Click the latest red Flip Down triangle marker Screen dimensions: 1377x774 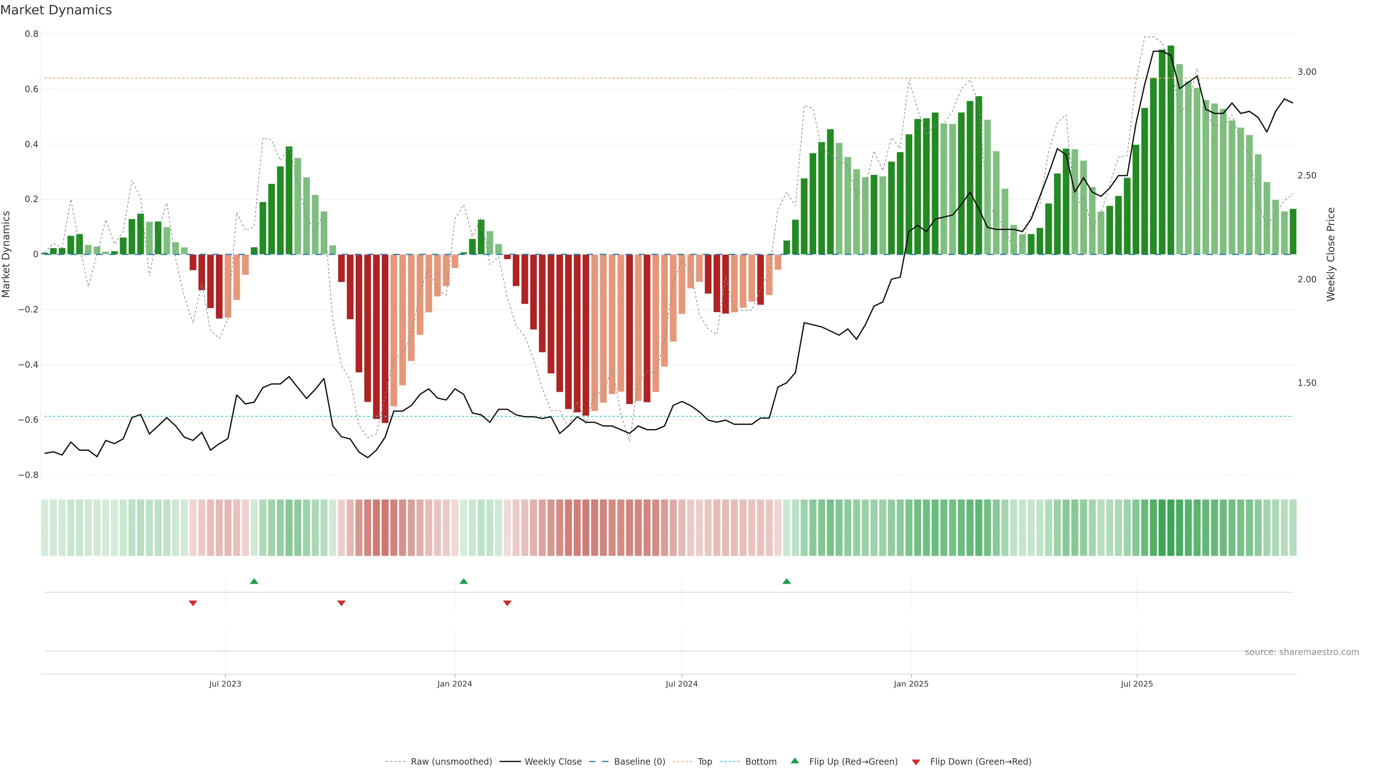click(507, 603)
